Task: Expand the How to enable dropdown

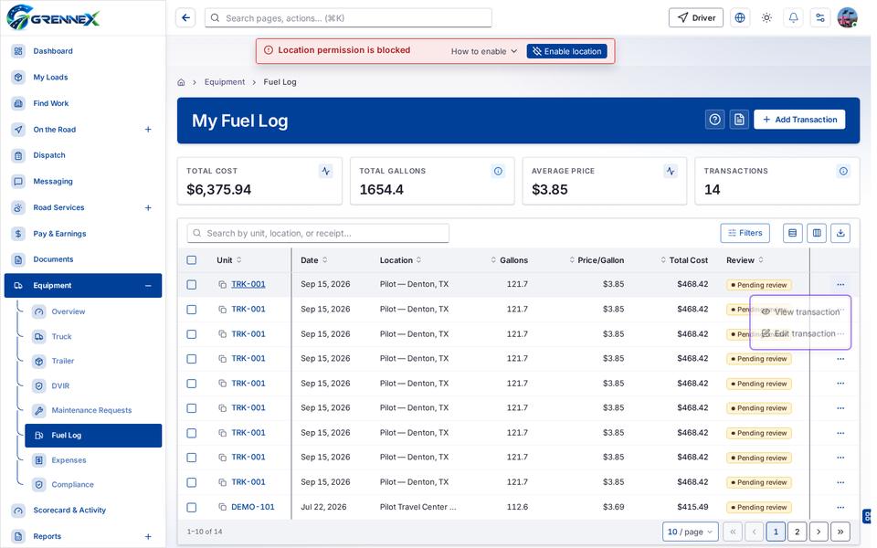Action: 484,51
